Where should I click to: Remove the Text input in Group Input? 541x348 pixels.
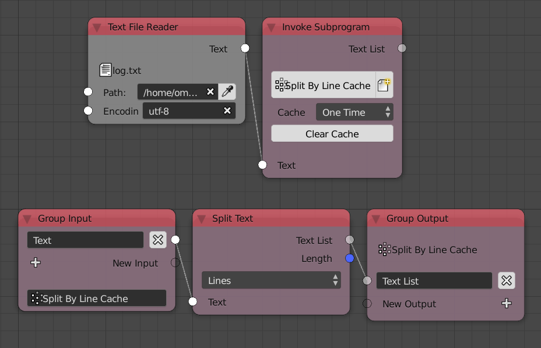158,240
